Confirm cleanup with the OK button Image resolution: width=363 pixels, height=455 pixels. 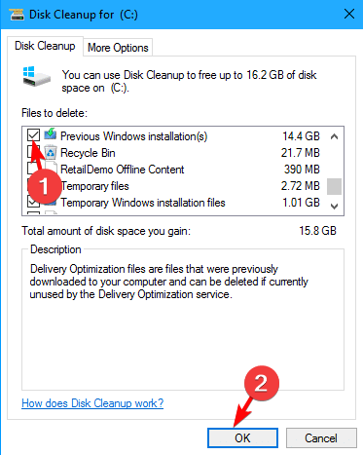click(x=242, y=437)
